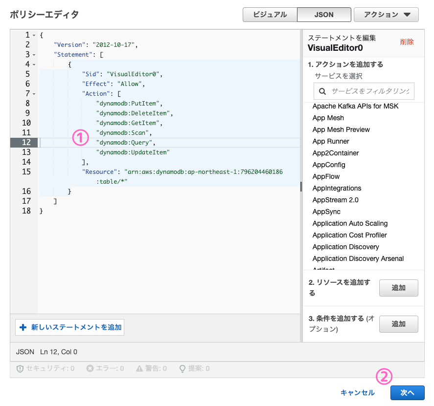Select Application Discovery service
Viewport: 434px width, 406px height.
coord(346,247)
